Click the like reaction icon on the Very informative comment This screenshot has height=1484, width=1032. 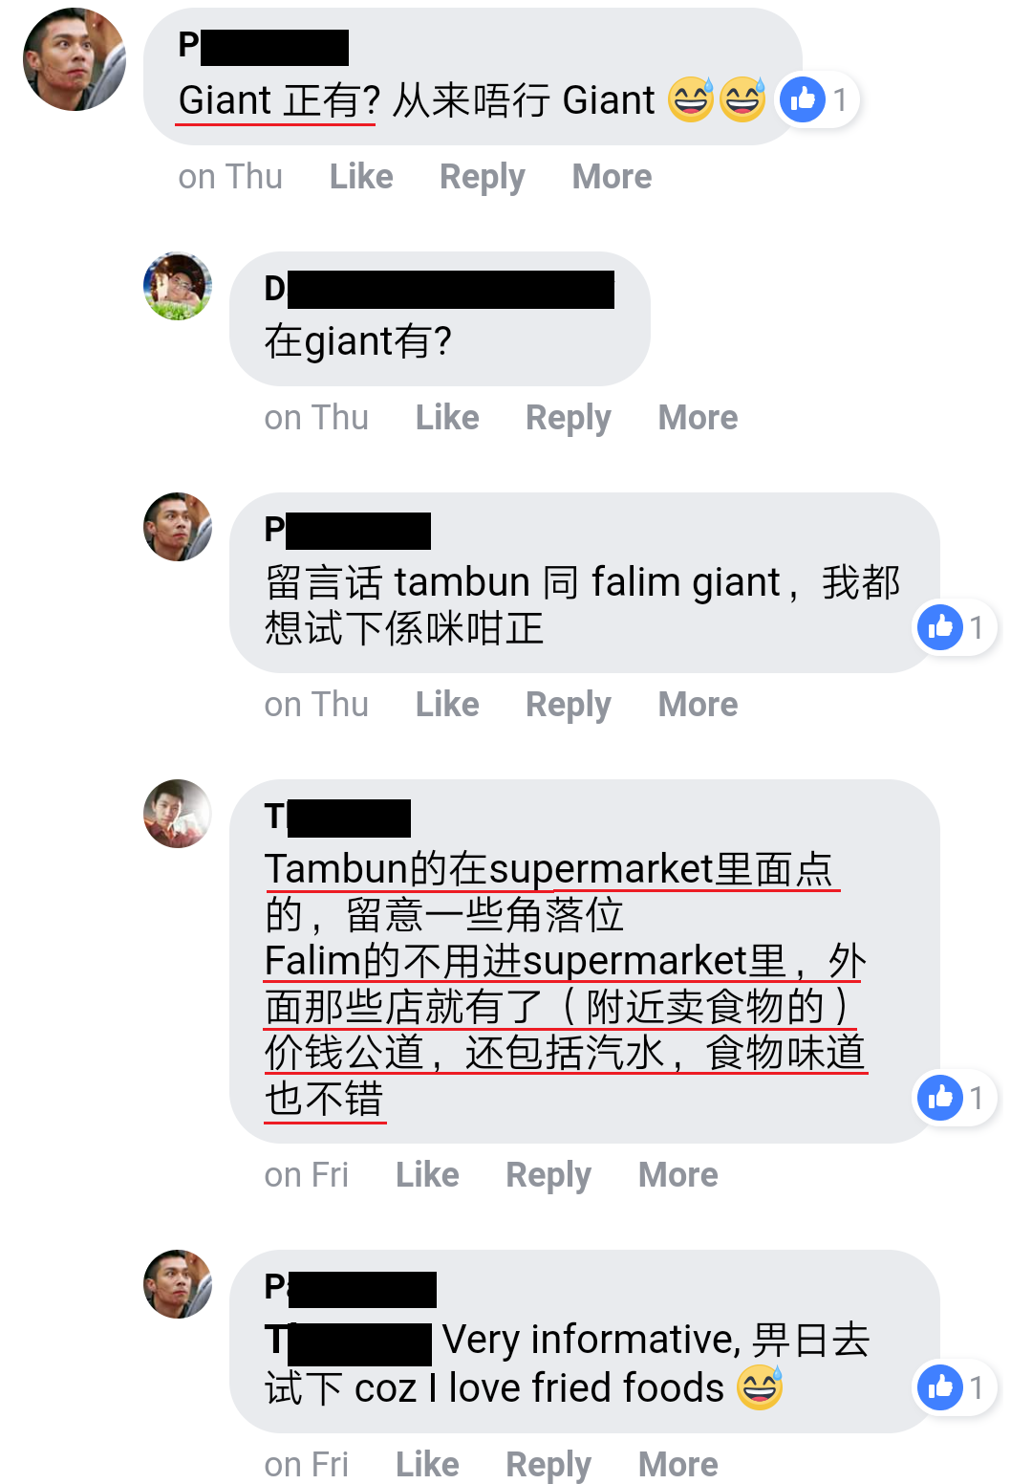tap(940, 1387)
